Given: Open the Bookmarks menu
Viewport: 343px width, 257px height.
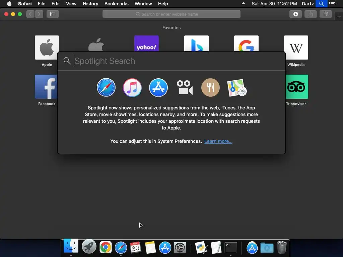Looking at the screenshot, I should point(116,4).
